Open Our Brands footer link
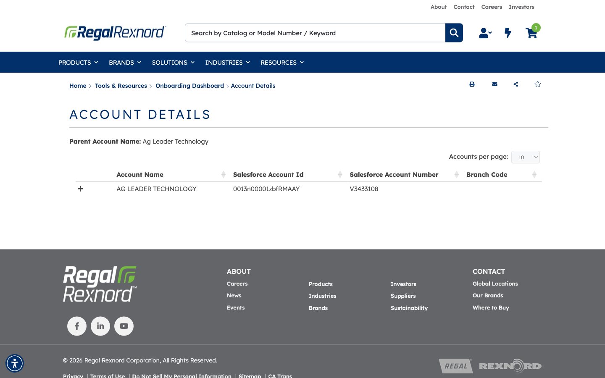This screenshot has width=605, height=378. (x=488, y=296)
